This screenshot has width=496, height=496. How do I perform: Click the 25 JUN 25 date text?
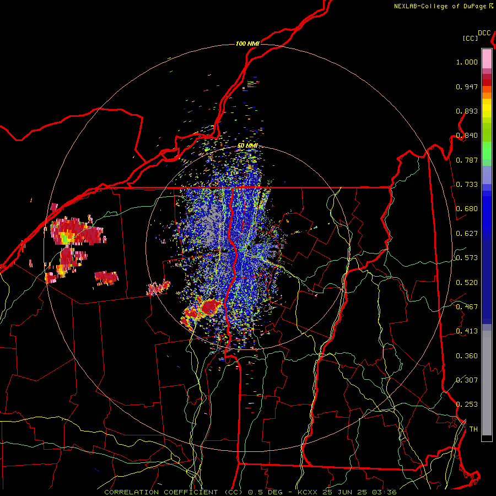(x=344, y=492)
